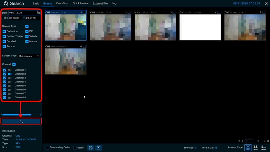Select event clip 5 checkbox
Viewport: 270px width, 152px height.
[x=264, y=12]
